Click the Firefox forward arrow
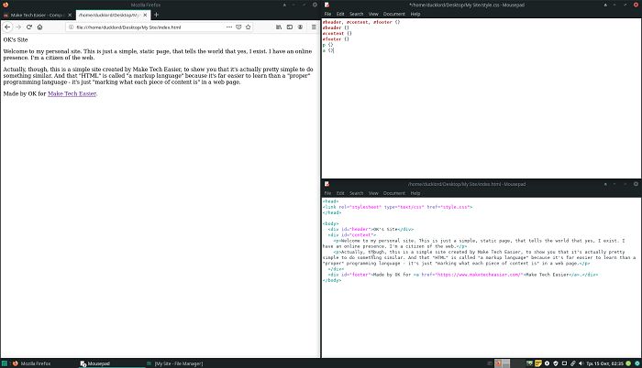The image size is (642, 368). (x=18, y=27)
